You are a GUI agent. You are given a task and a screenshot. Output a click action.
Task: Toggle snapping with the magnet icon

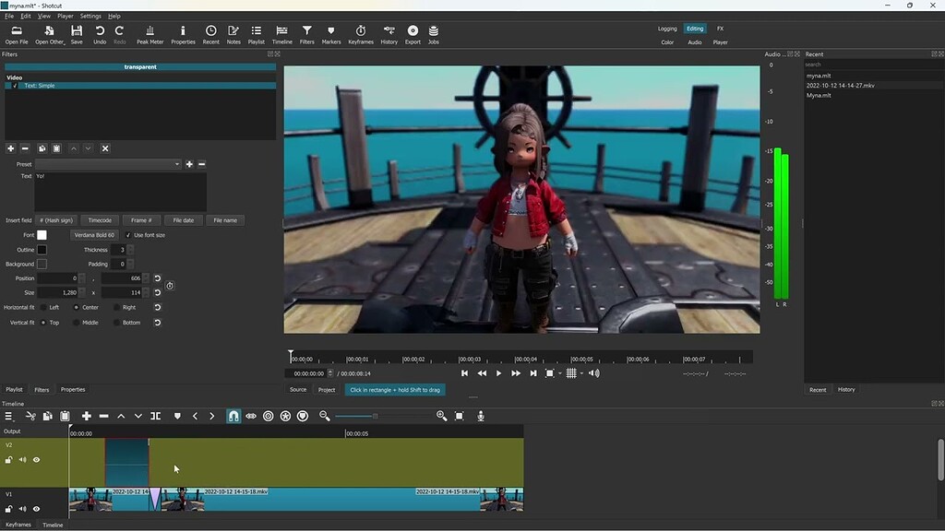pyautogui.click(x=233, y=416)
